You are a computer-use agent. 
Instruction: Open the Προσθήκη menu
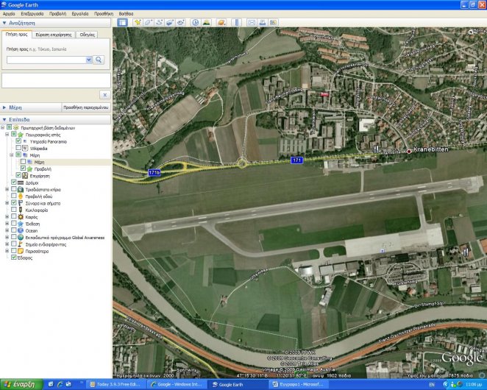[x=104, y=14]
